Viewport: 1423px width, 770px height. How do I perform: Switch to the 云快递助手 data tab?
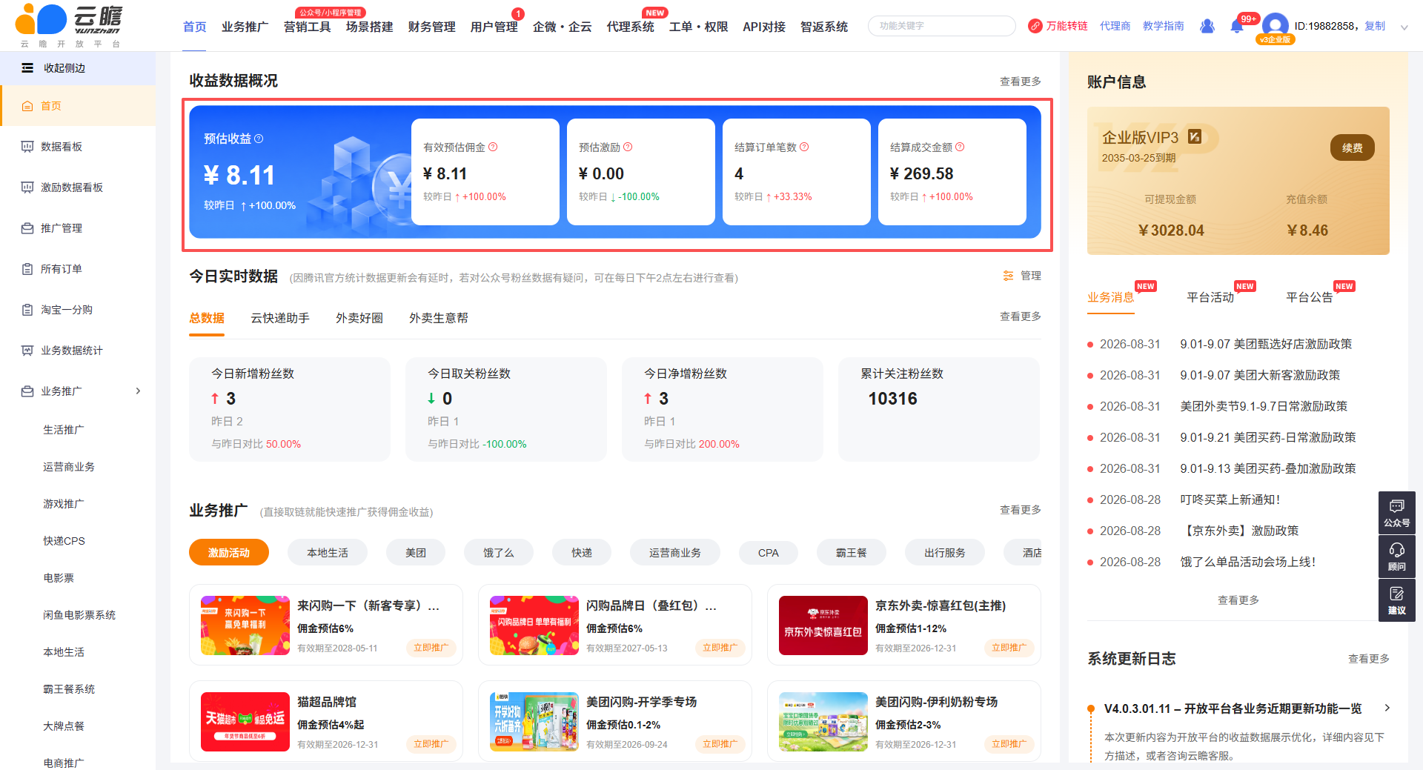(280, 318)
